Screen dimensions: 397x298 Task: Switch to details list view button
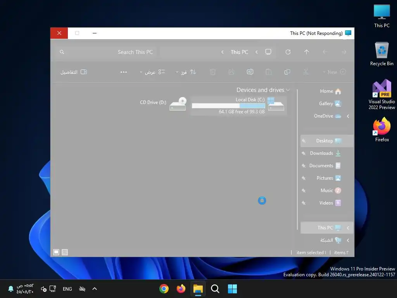point(65,252)
